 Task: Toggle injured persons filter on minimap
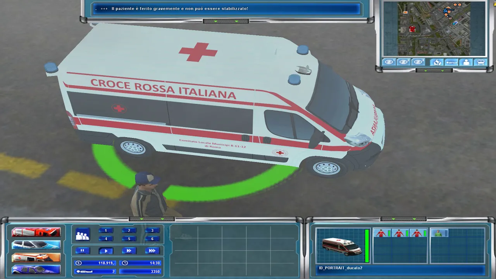451,62
